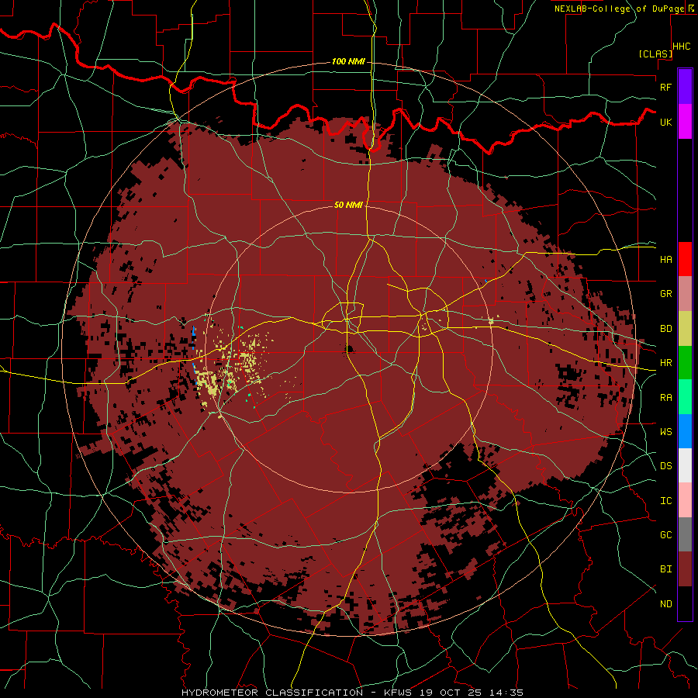Pick the GC gray legend swatch
The height and width of the screenshot is (698, 698).
click(685, 534)
